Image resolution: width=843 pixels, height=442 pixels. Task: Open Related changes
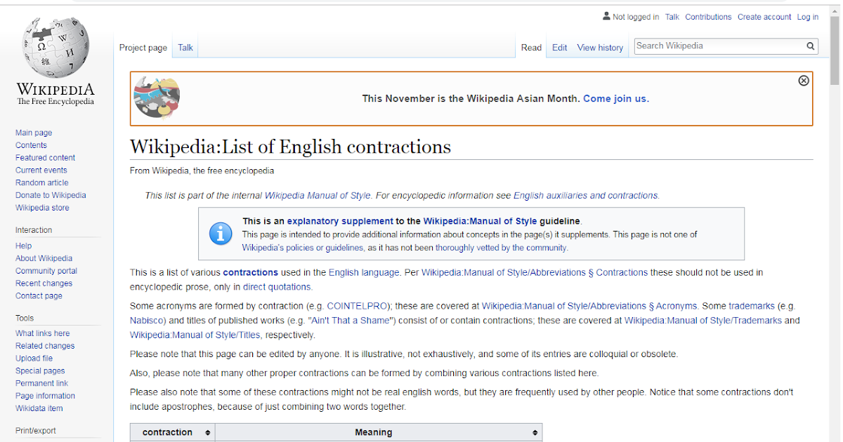(45, 347)
